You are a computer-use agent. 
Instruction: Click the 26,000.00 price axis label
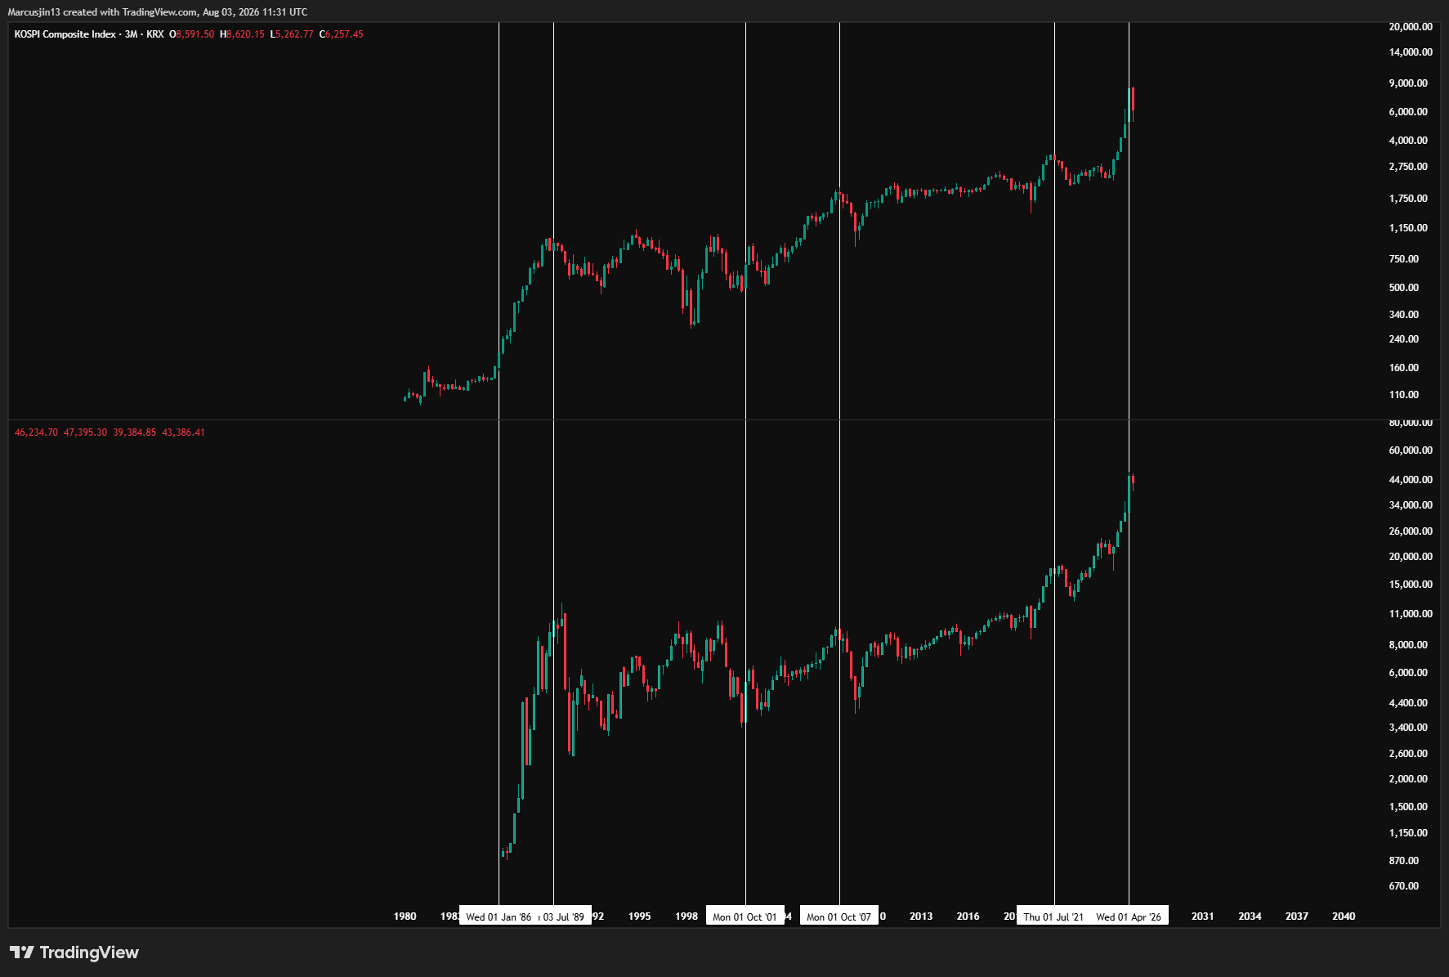[1410, 531]
